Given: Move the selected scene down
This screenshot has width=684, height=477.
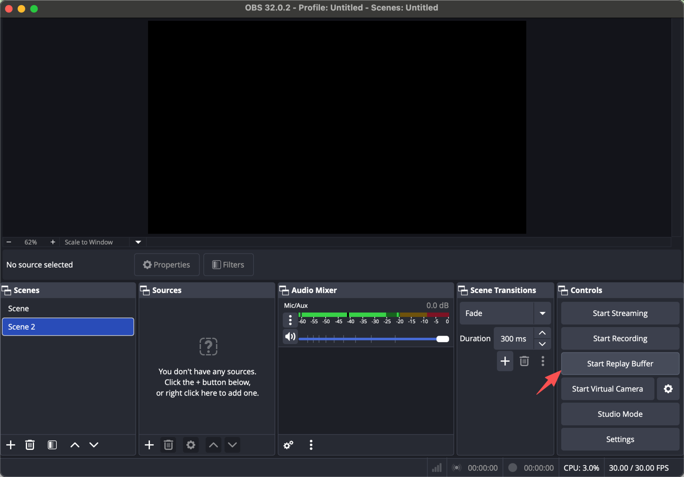Looking at the screenshot, I should (x=94, y=445).
